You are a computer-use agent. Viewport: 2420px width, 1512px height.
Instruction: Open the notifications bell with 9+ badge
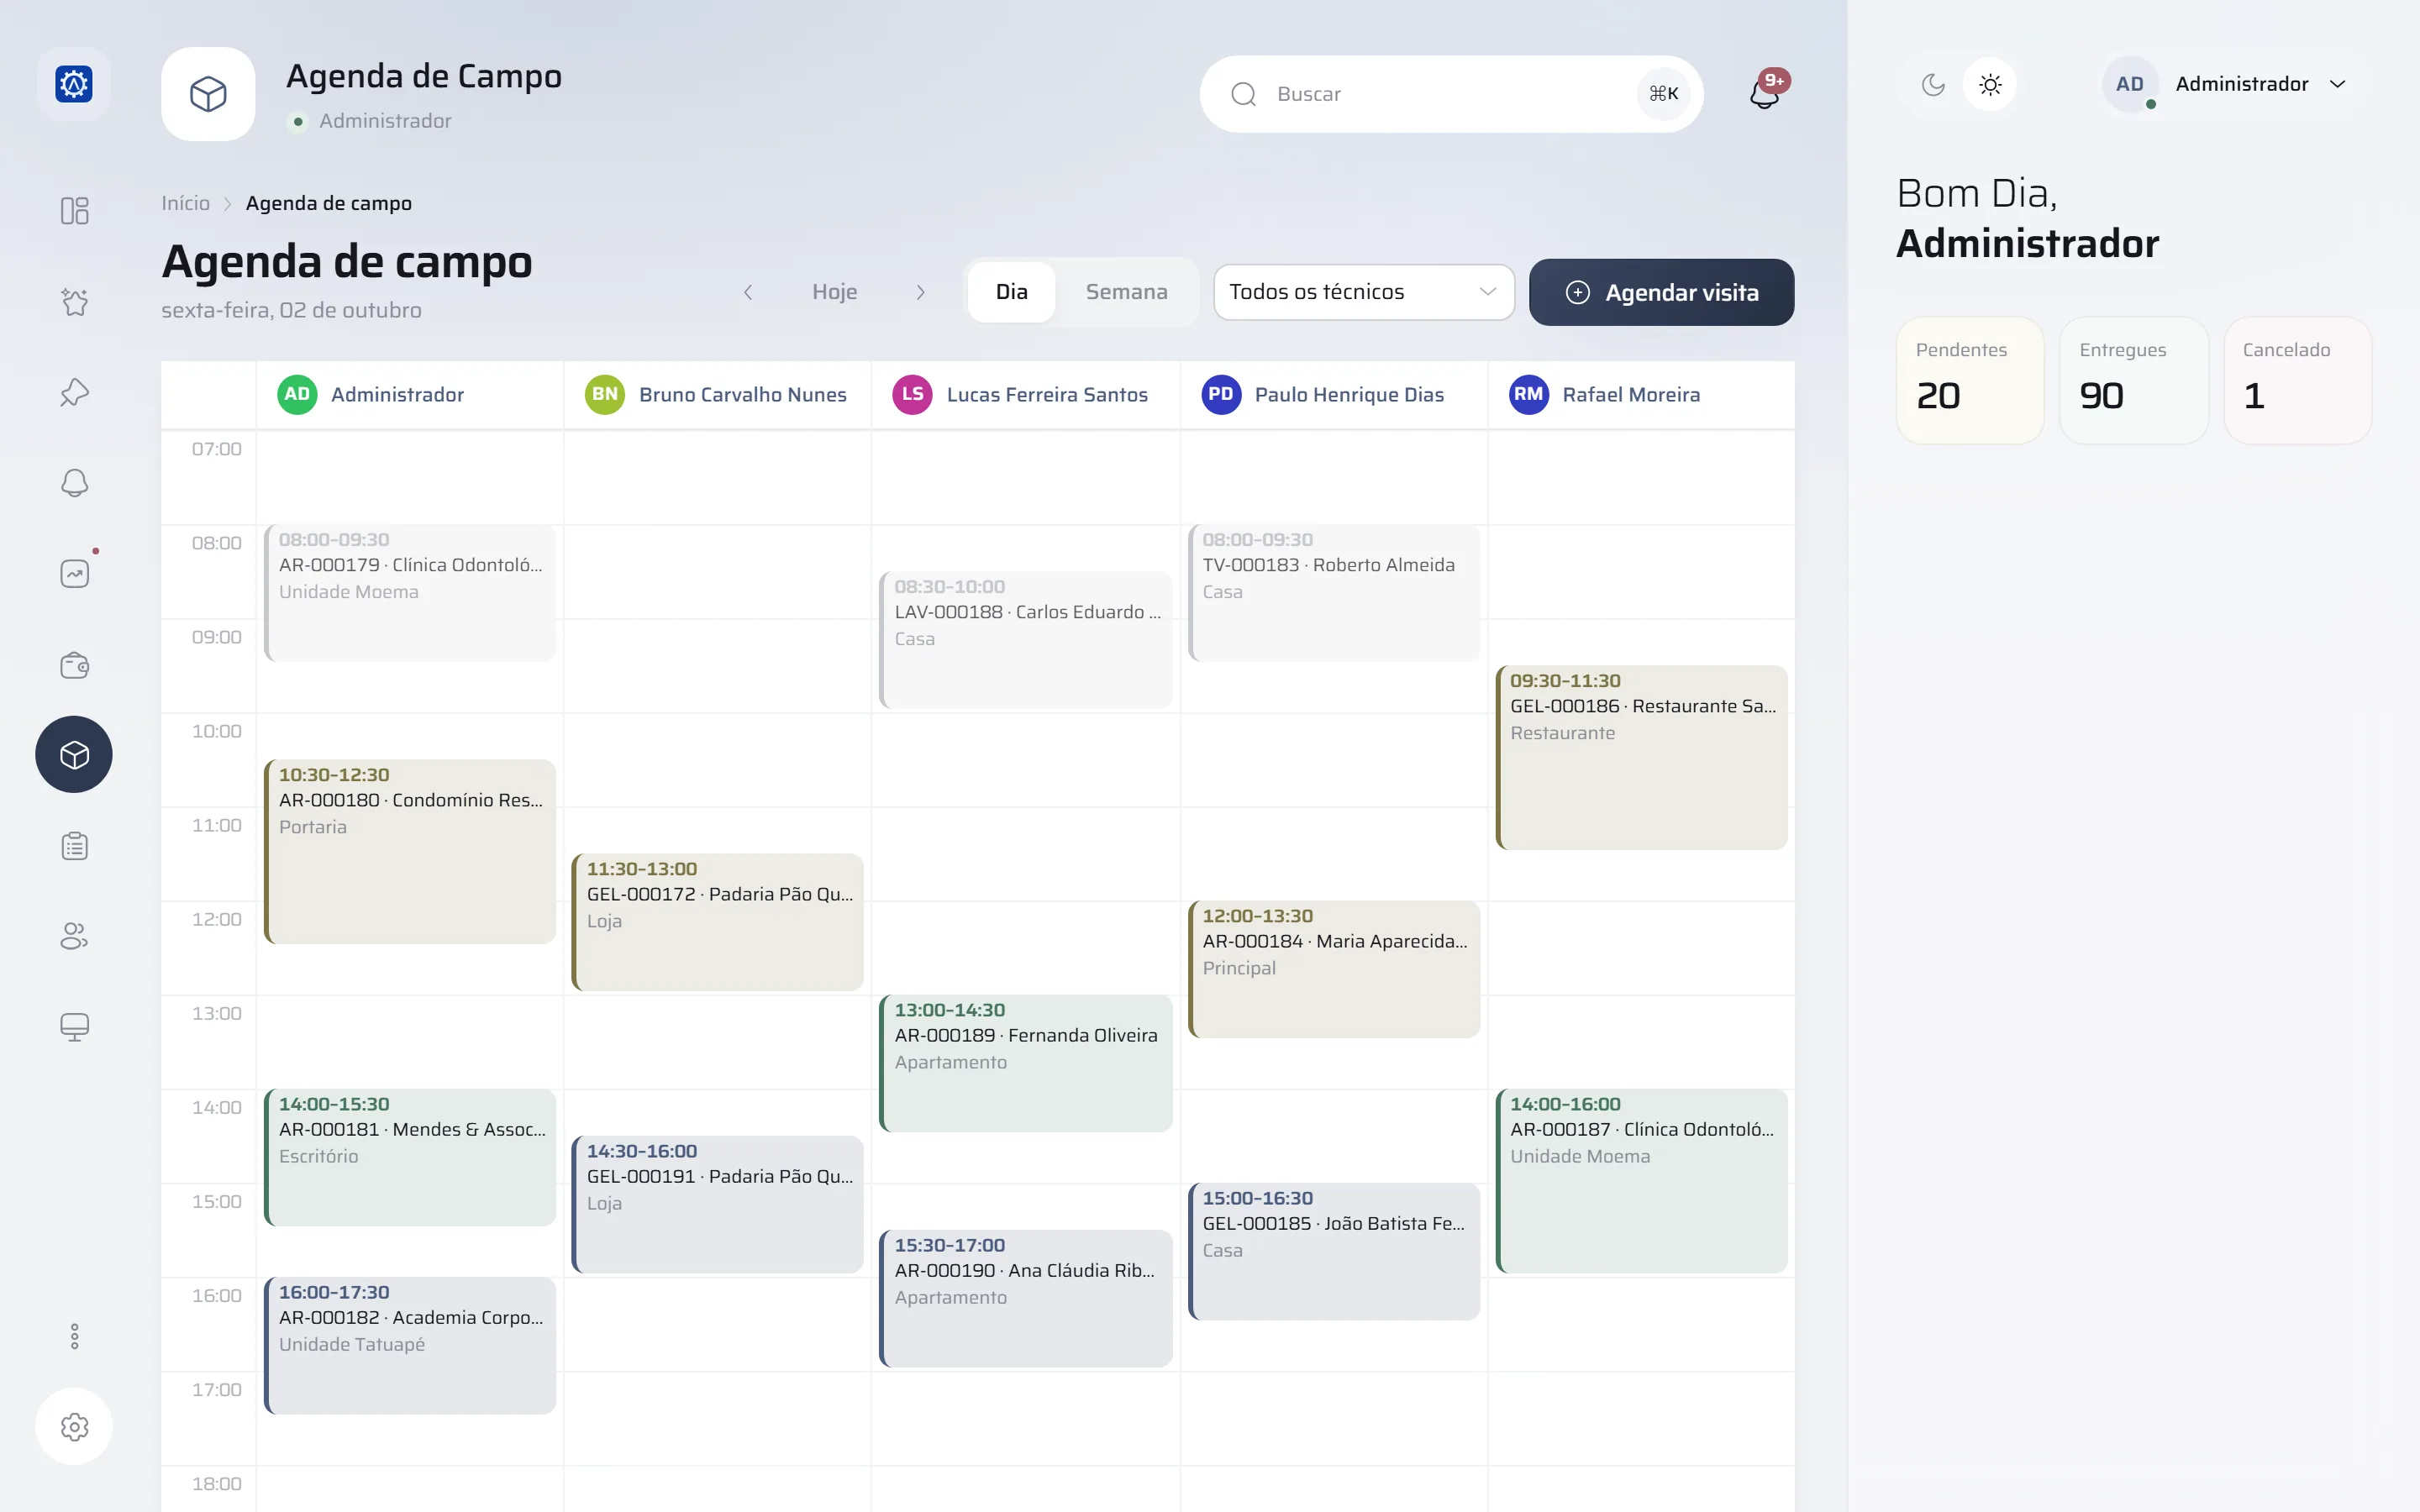(x=1766, y=92)
